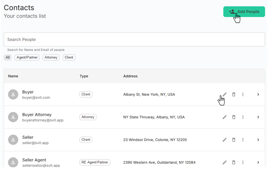The width and height of the screenshot is (267, 173).
Task: Expand Buyer Attorney details with chevron
Action: 258,117
